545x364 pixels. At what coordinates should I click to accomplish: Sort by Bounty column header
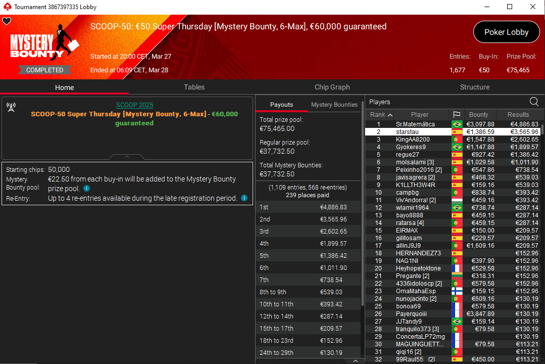click(x=478, y=114)
